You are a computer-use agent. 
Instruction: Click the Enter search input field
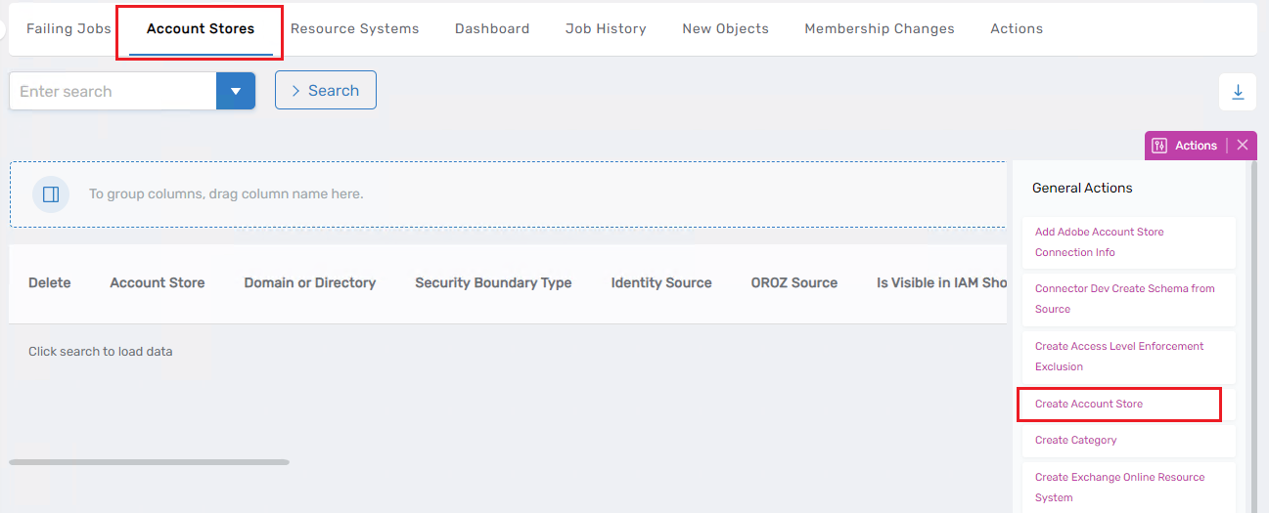(113, 91)
